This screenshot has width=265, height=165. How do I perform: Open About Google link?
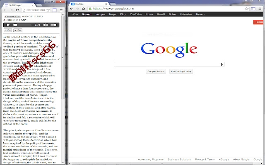241,159
